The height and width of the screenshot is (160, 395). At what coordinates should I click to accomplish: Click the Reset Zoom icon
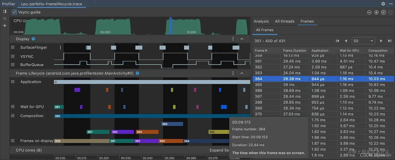click(384, 12)
